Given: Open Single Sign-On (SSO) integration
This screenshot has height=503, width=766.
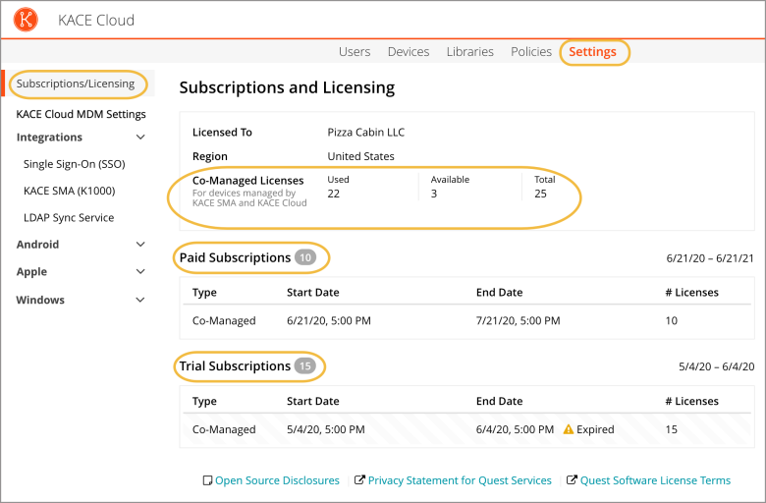Looking at the screenshot, I should (74, 164).
